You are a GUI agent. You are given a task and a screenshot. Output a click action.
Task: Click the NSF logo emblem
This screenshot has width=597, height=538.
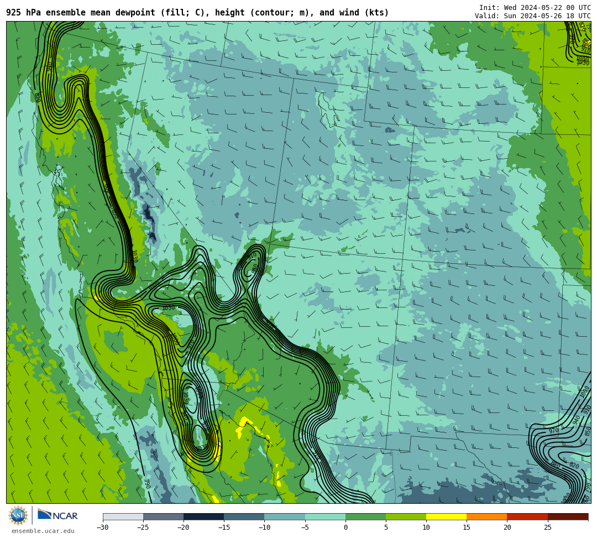[18, 515]
